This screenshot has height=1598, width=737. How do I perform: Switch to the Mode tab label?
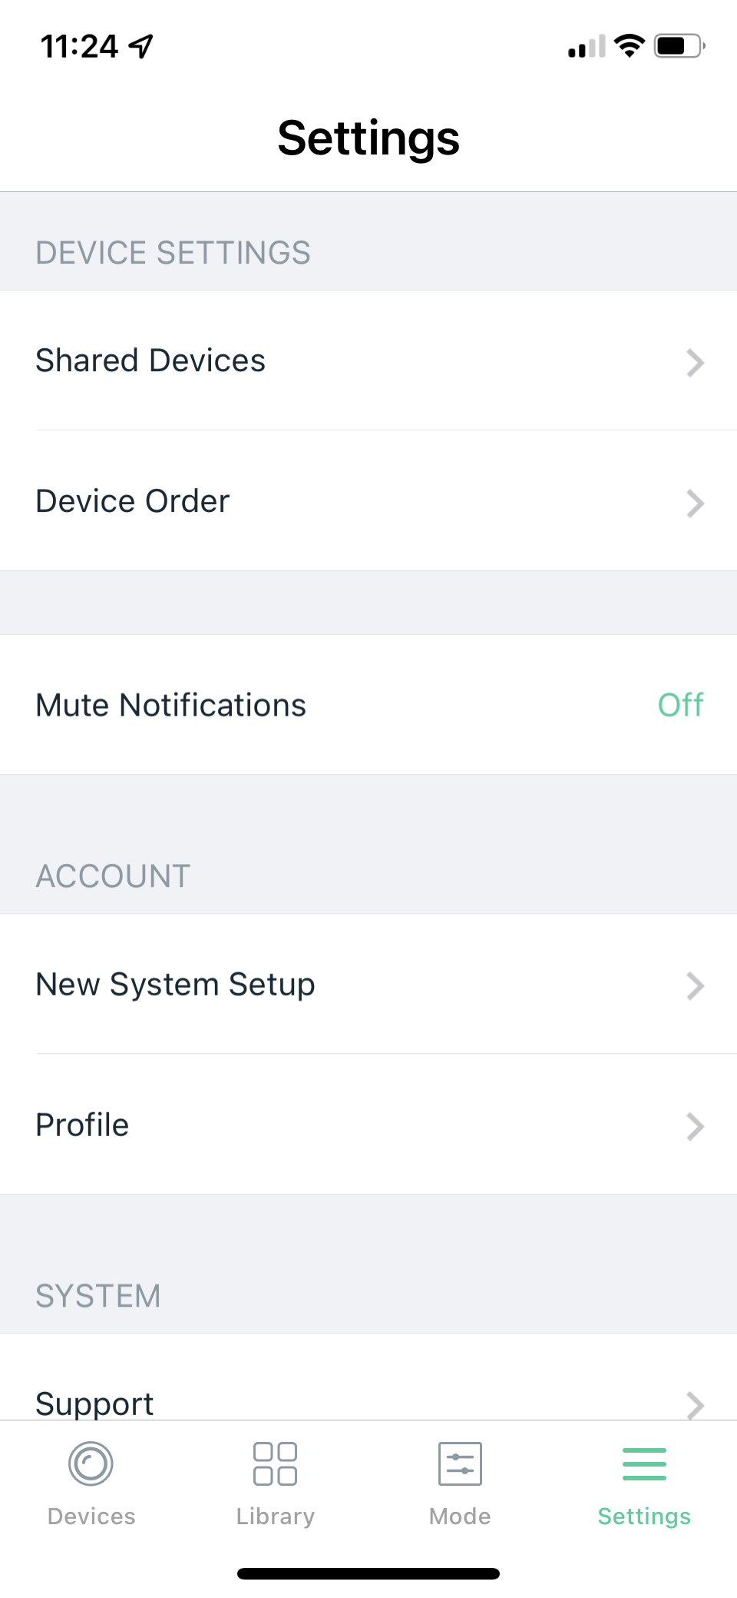460,1516
